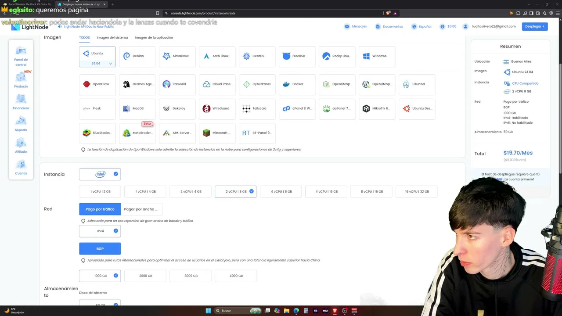This screenshot has height=316, width=562.
Task: Open the Producto section in the sidebar
Action: [21, 80]
